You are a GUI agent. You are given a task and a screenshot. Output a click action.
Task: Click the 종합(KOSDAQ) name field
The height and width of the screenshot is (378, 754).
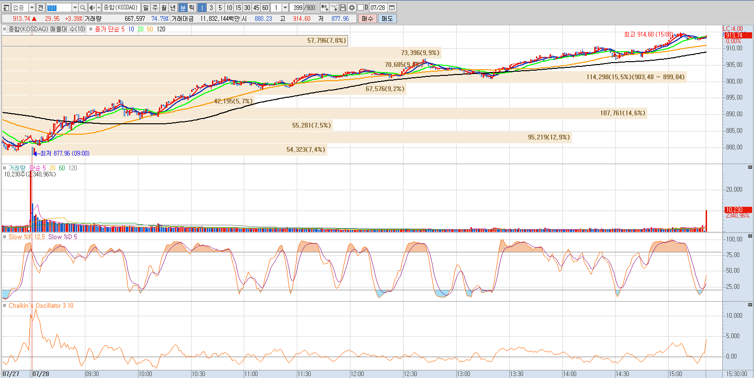tap(121, 8)
